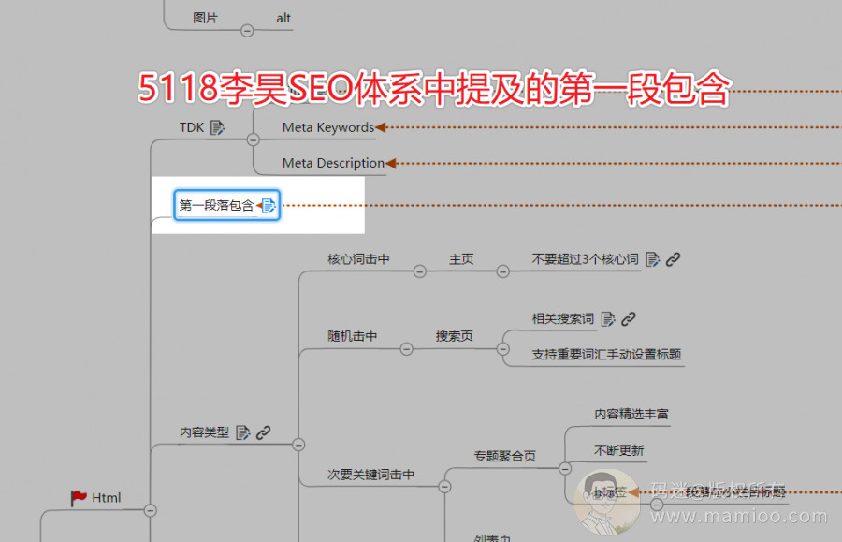Select the Meta Description node
Image resolution: width=842 pixels, height=542 pixels.
pos(333,163)
